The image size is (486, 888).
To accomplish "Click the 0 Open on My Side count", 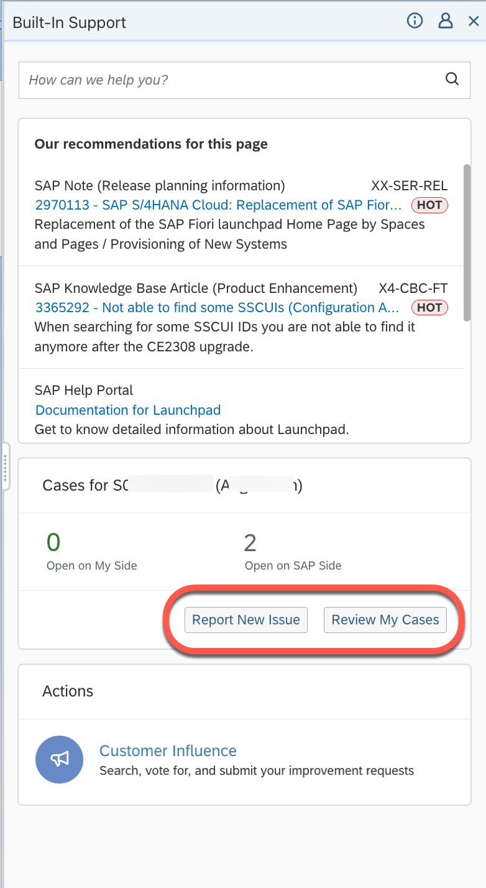I will 53,543.
